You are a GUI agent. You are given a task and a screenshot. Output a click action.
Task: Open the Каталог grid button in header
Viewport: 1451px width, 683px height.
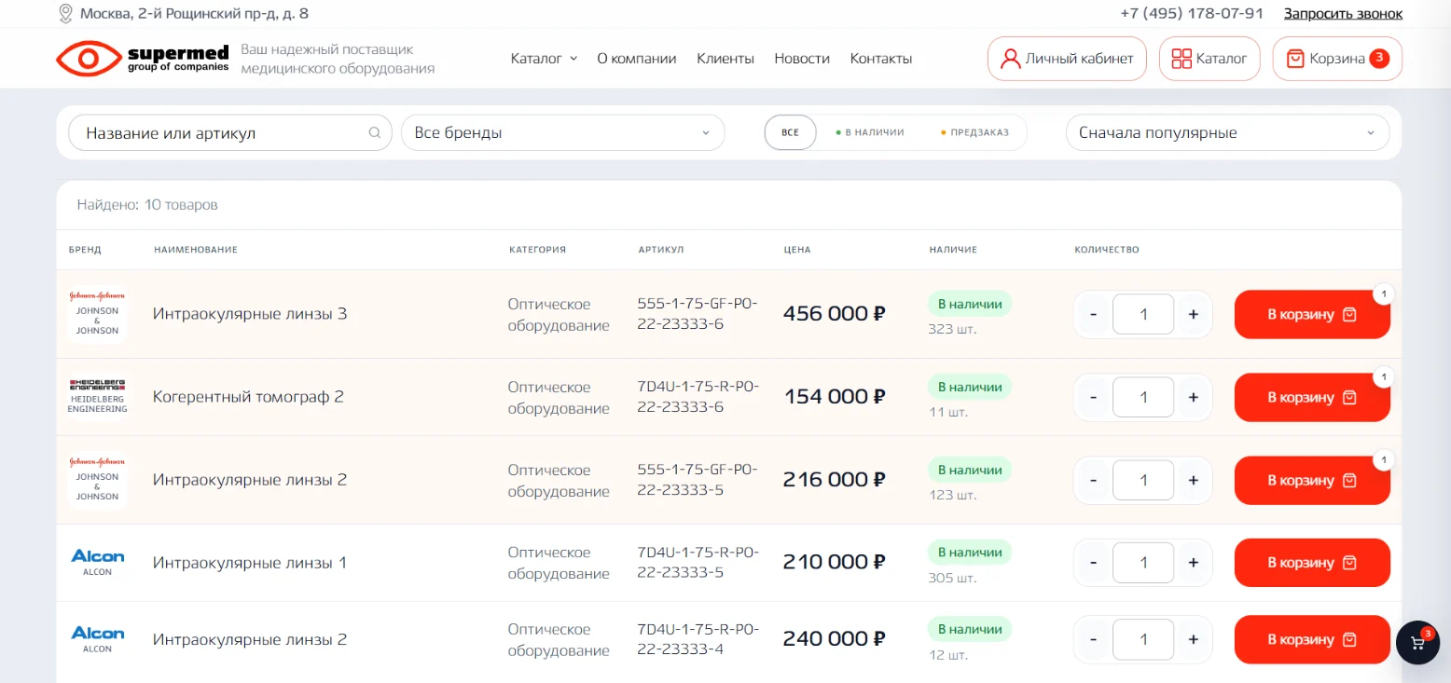coord(1209,59)
